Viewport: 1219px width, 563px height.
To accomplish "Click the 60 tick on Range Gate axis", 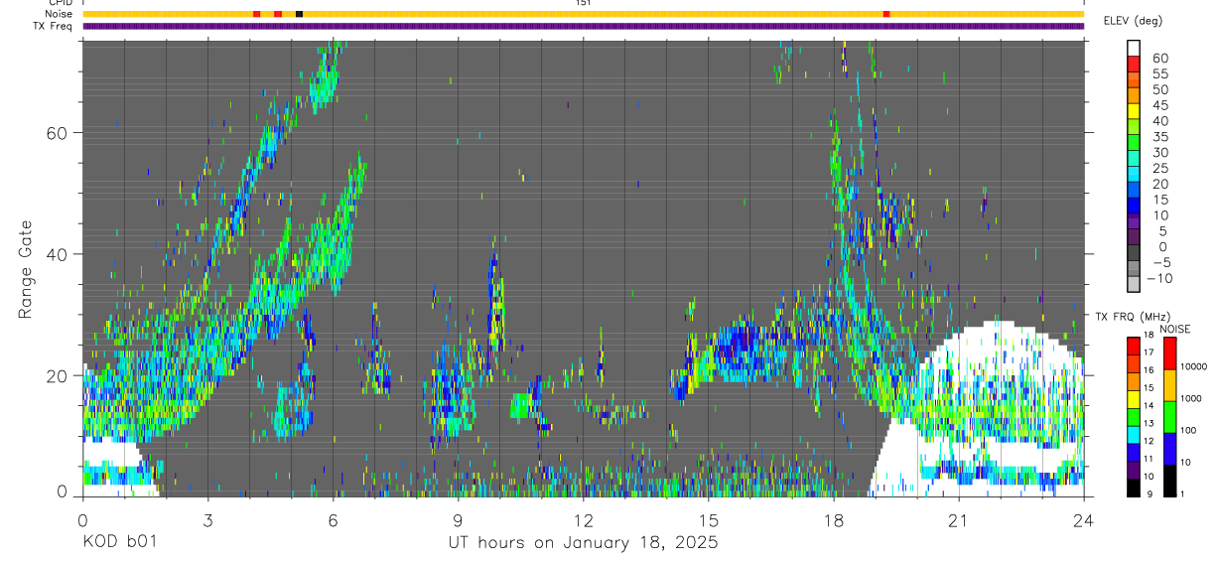I will 59,132.
